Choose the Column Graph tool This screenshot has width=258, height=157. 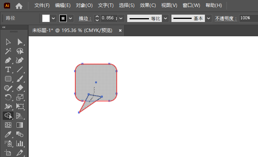(20, 143)
